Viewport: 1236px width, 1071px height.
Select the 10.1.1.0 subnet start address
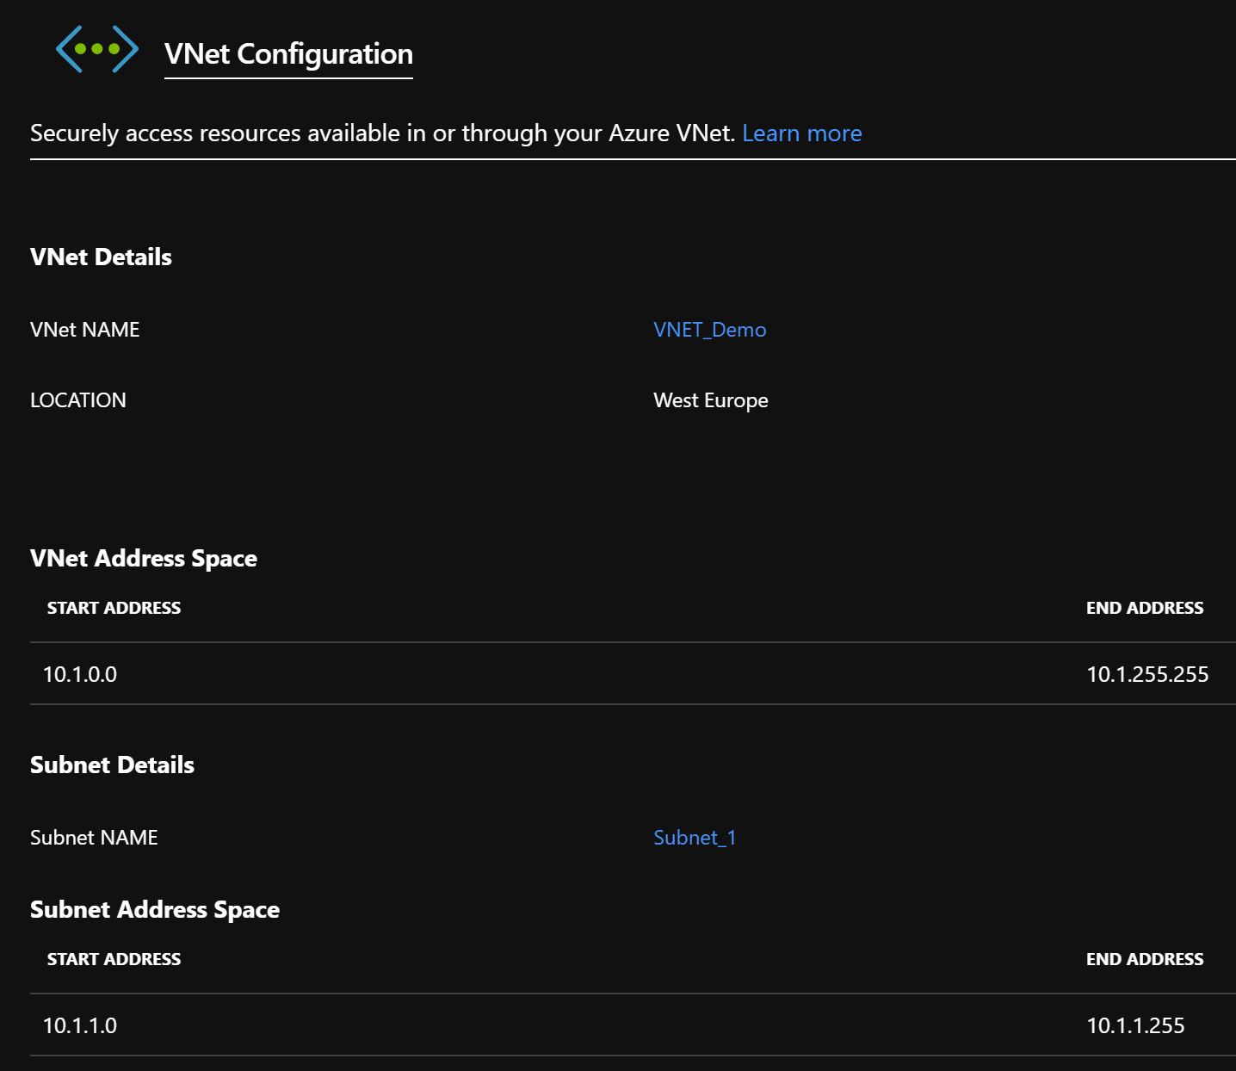point(80,1025)
